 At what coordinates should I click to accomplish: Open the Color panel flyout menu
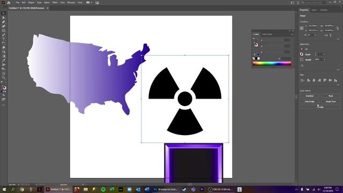(x=292, y=34)
